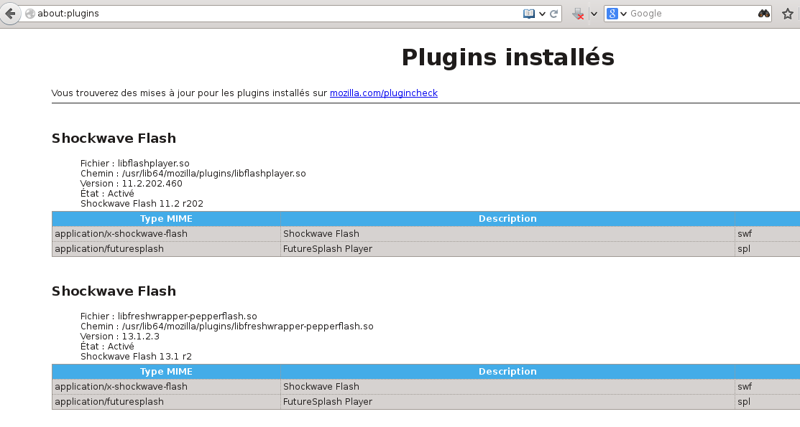Open the reader view book icon
Viewport: 800px width, 427px height.
pos(529,14)
